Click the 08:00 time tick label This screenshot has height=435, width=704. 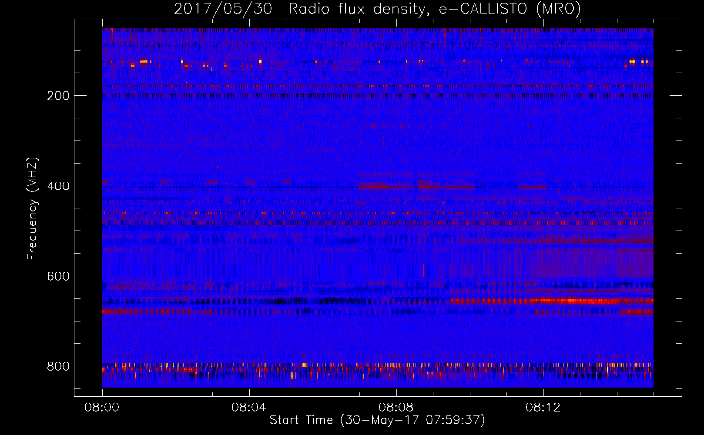coord(102,408)
